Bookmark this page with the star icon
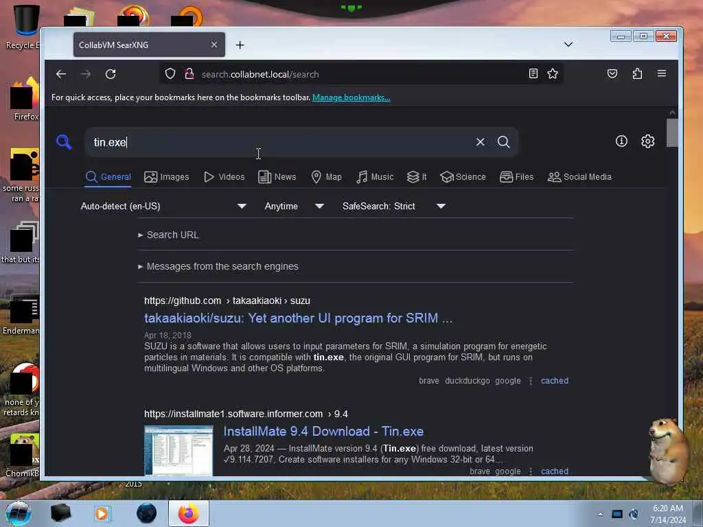This screenshot has width=703, height=527. [553, 73]
